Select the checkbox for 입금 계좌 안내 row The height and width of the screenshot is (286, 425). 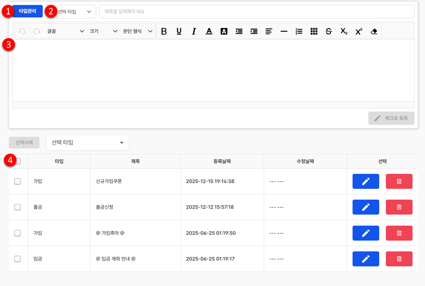pyautogui.click(x=17, y=259)
